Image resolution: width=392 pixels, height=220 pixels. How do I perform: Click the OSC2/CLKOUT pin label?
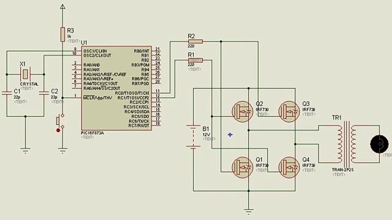point(97,56)
